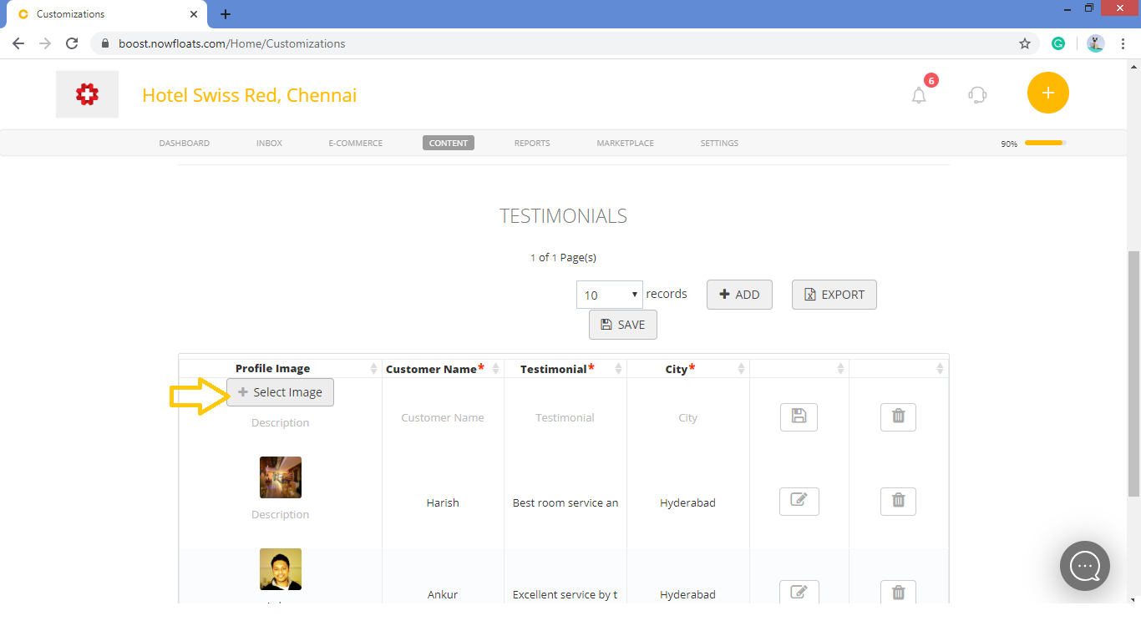Click the browser address bar
The height and width of the screenshot is (641, 1141).
click(551, 43)
